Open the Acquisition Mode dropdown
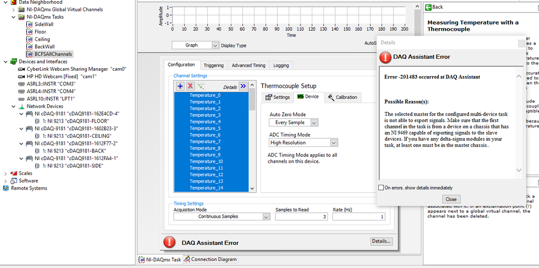This screenshot has width=539, height=268. coord(265,217)
